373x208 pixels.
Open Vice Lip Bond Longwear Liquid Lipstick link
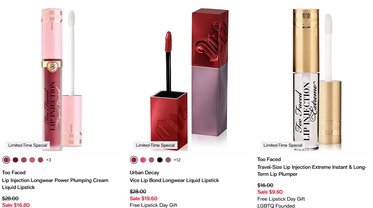pos(174,180)
